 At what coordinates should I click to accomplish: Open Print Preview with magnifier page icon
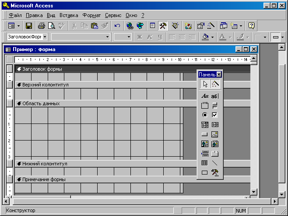pos(52,26)
